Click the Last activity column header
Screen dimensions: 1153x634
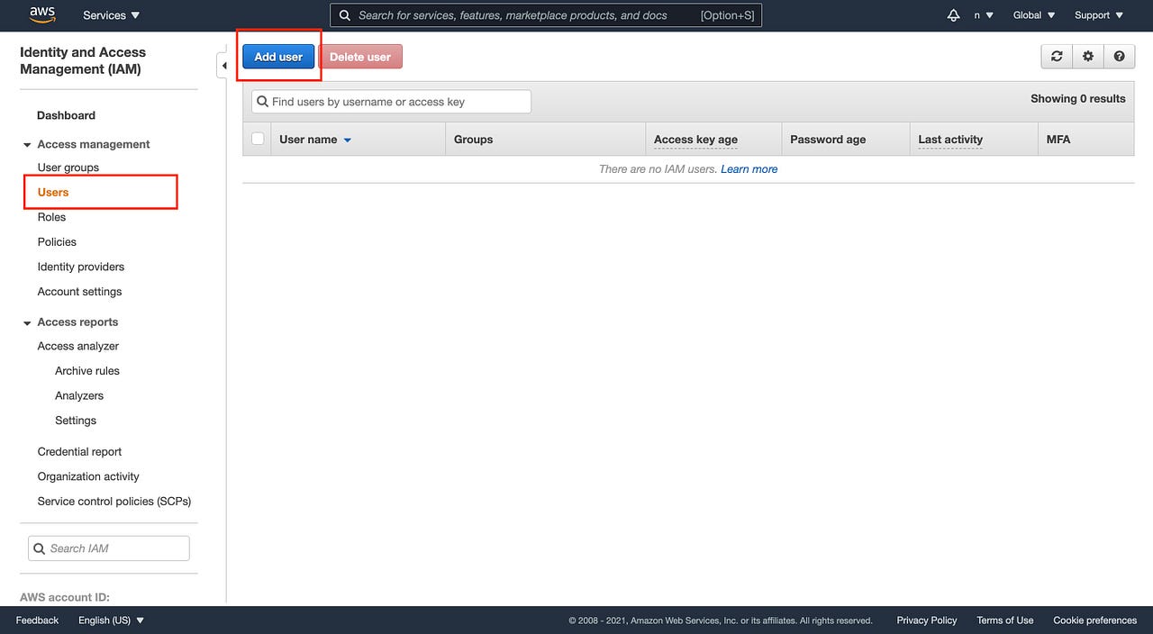tap(950, 140)
